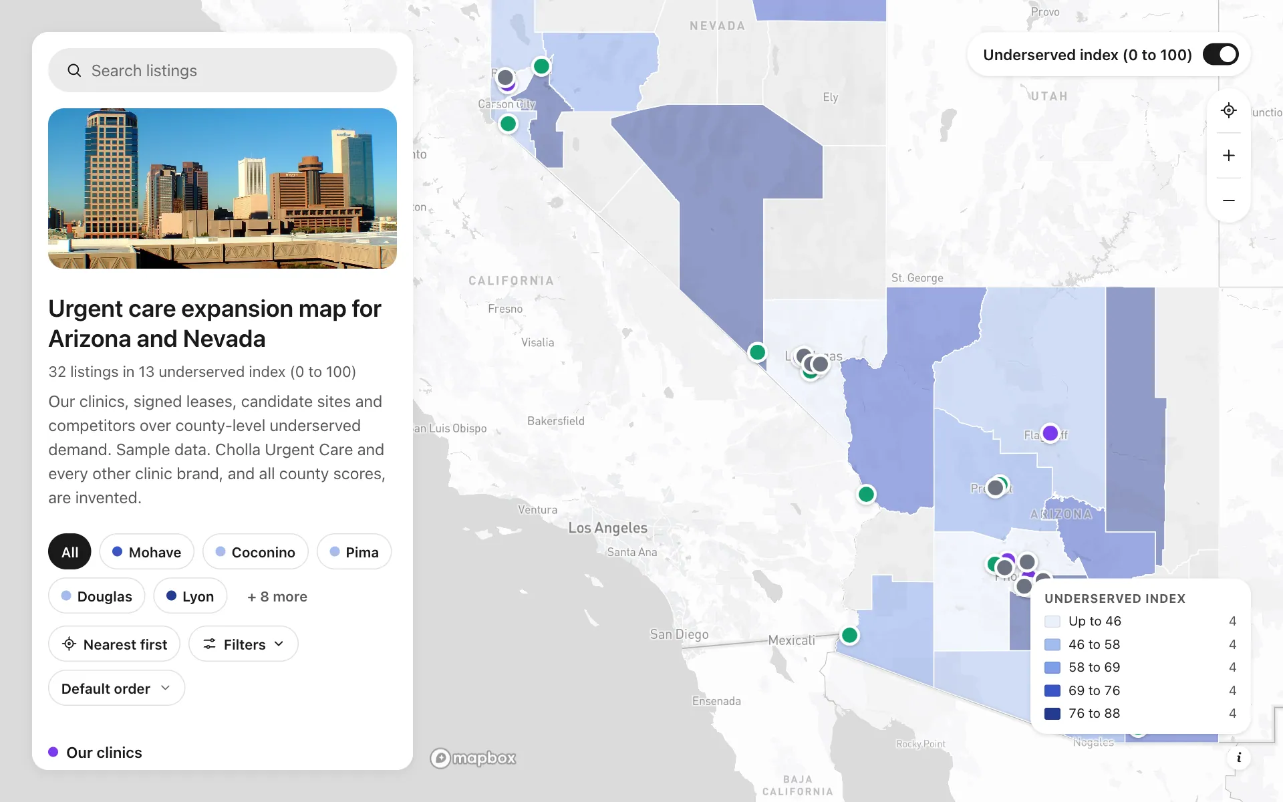1283x802 pixels.
Task: Expand the + 8 more chips
Action: [277, 596]
